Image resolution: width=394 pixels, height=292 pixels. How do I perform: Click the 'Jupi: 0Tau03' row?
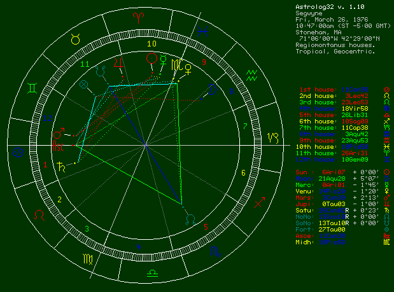[342, 204]
